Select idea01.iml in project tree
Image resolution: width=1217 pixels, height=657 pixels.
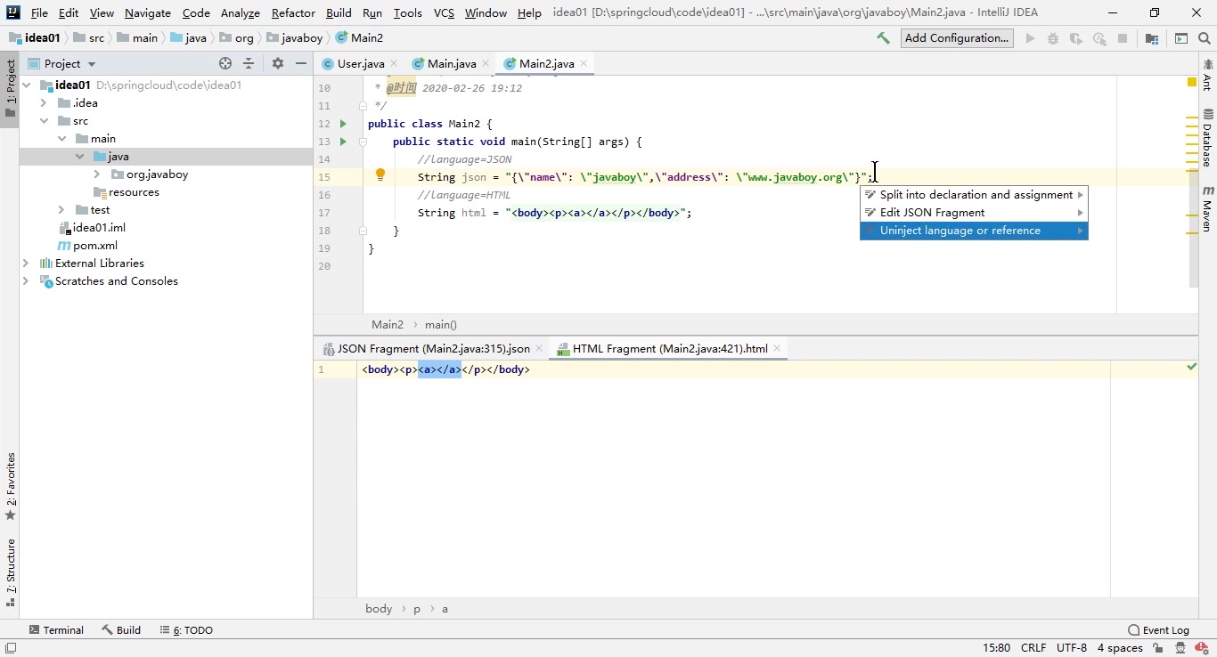92,228
